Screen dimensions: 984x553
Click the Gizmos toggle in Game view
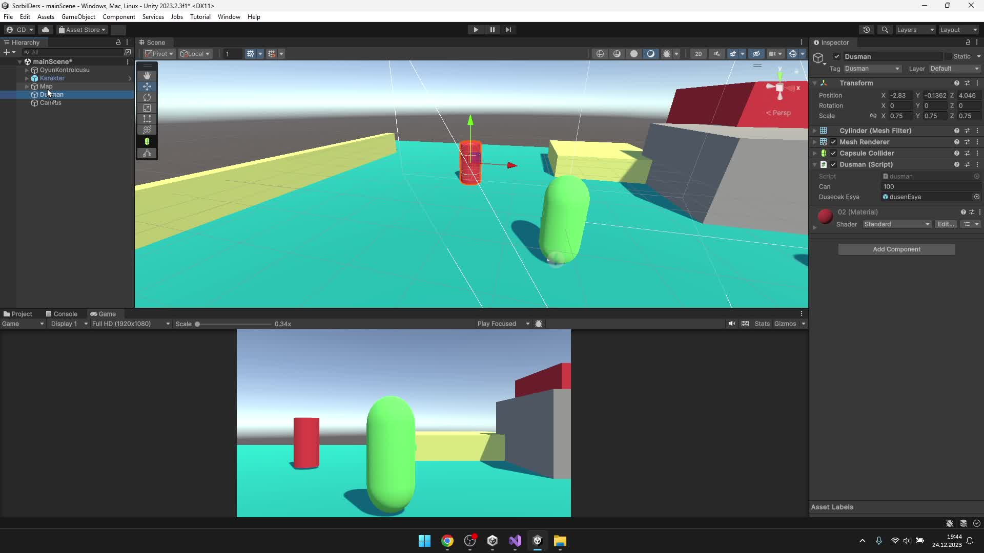point(785,324)
